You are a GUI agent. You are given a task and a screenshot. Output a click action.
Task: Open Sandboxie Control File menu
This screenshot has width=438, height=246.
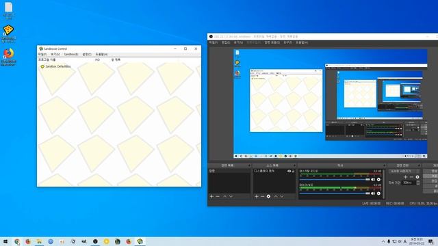coord(42,55)
